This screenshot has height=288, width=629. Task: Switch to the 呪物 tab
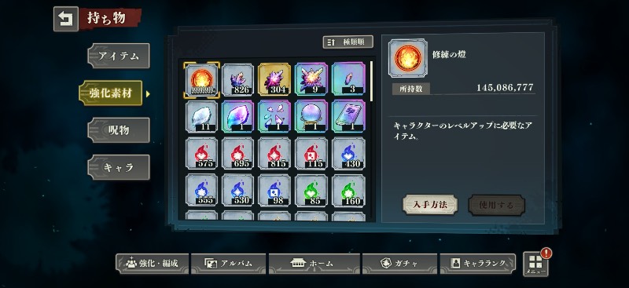click(x=119, y=130)
